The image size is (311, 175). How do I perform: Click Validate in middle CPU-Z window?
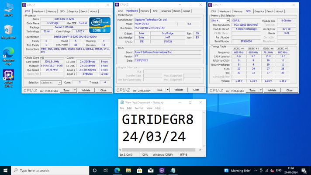coord(179,90)
